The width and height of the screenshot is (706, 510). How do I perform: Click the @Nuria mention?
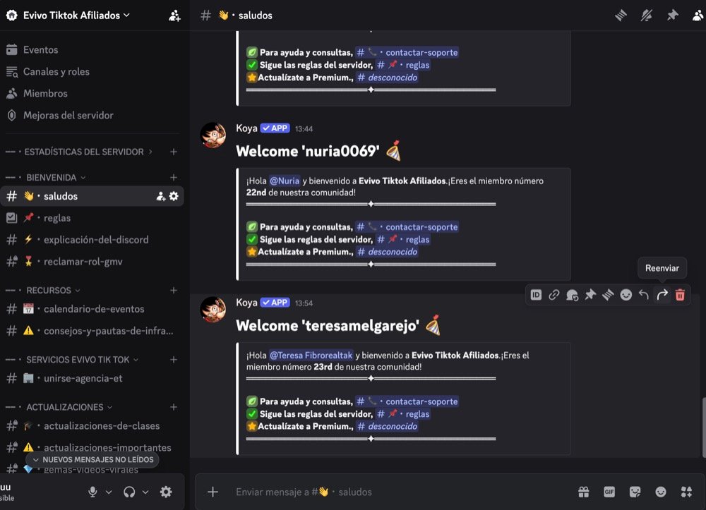point(285,181)
